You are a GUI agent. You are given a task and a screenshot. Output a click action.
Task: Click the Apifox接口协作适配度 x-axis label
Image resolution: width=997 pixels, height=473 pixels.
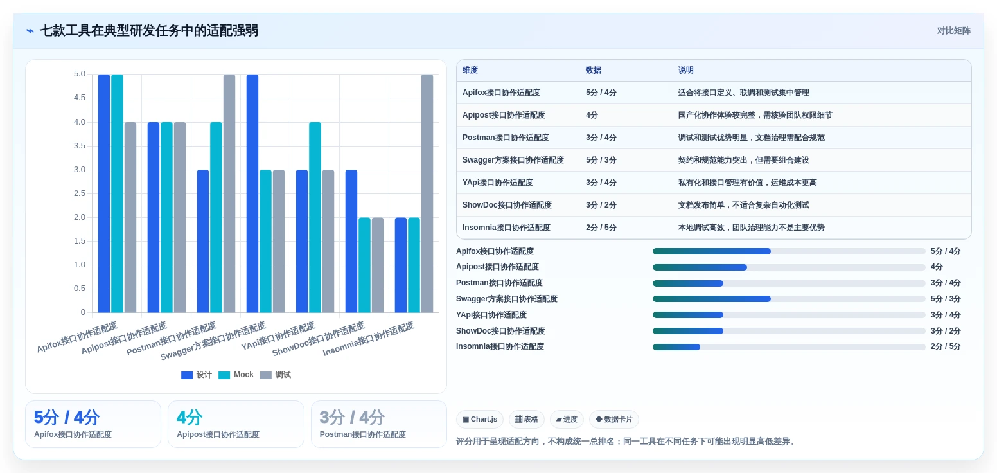tap(77, 337)
